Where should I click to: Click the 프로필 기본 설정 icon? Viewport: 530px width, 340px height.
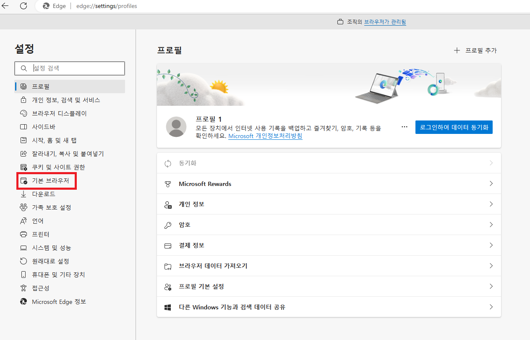tap(168, 287)
